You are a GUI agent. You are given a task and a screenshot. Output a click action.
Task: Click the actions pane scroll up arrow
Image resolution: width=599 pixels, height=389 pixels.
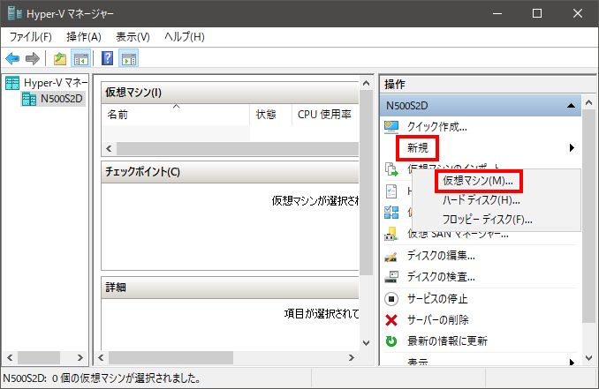(588, 102)
